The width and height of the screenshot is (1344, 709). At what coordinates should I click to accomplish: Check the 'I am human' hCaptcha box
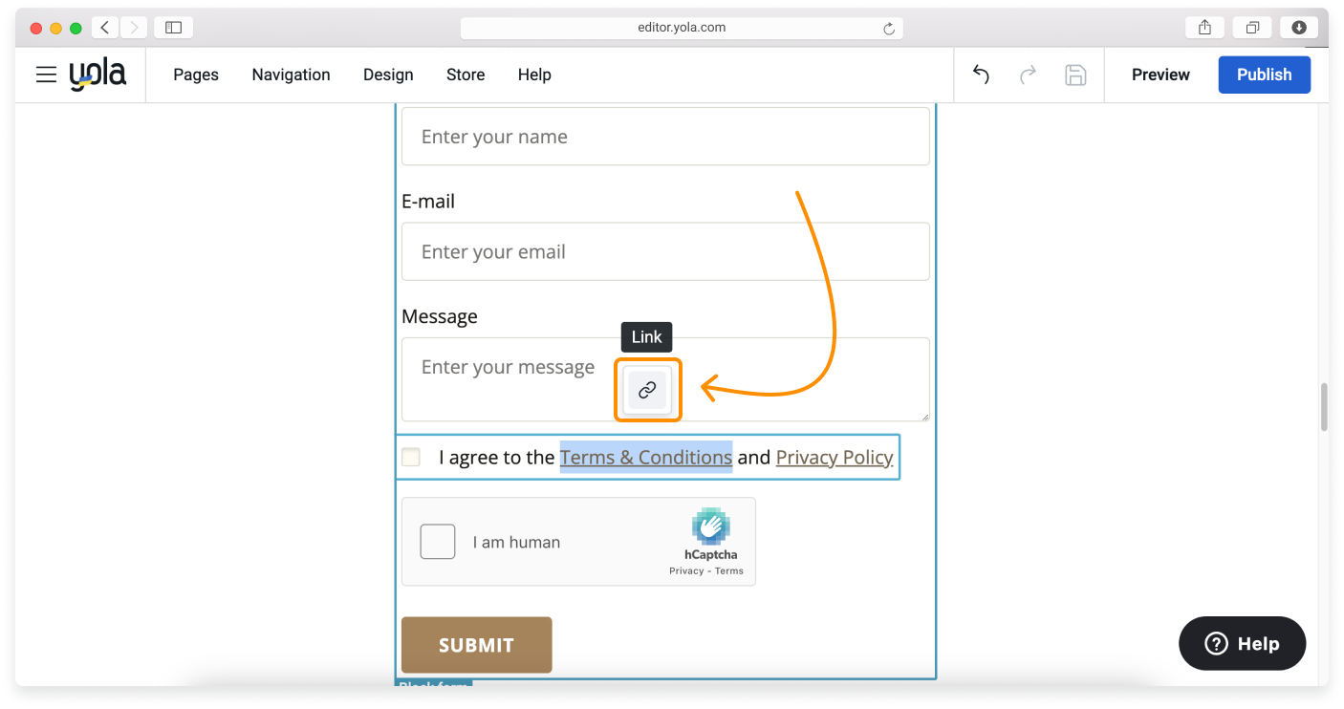click(438, 542)
